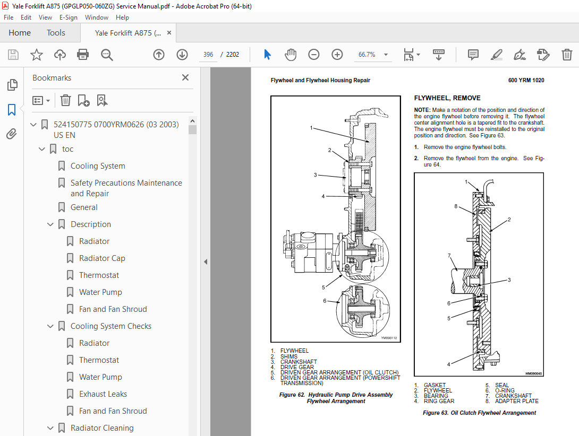
Task: Open Exhaust Leaks bookmark
Action: tap(103, 394)
